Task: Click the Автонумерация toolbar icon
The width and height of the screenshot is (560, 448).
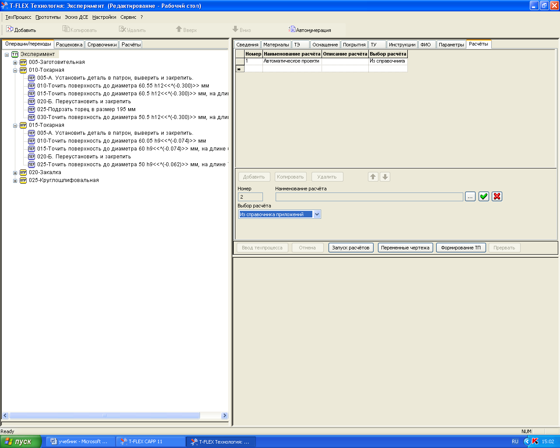Action: (292, 29)
